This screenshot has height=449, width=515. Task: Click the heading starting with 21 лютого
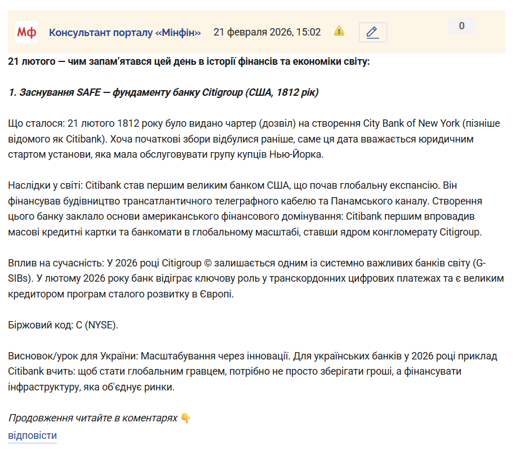(x=189, y=62)
